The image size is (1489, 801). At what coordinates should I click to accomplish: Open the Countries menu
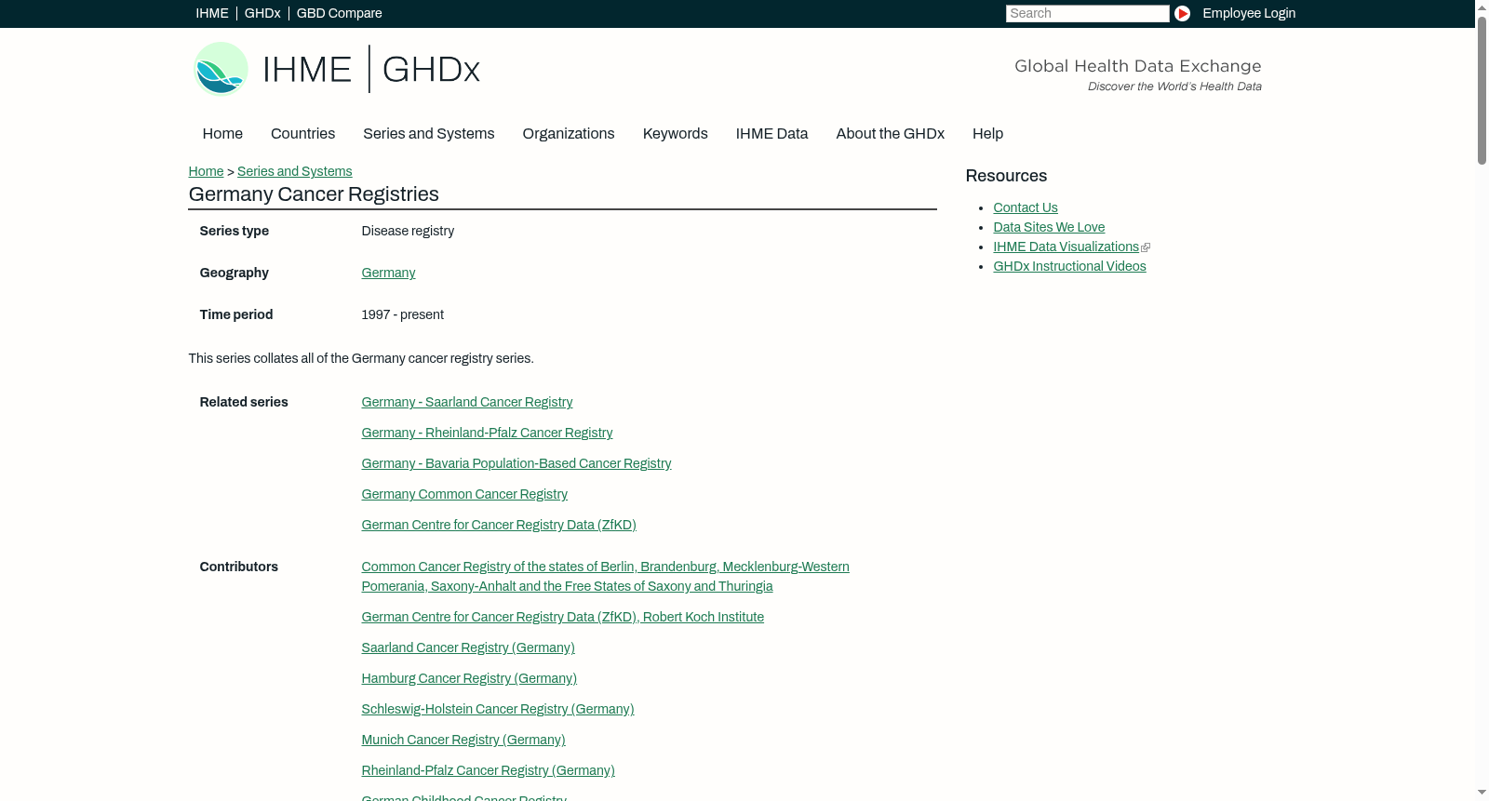(x=302, y=134)
